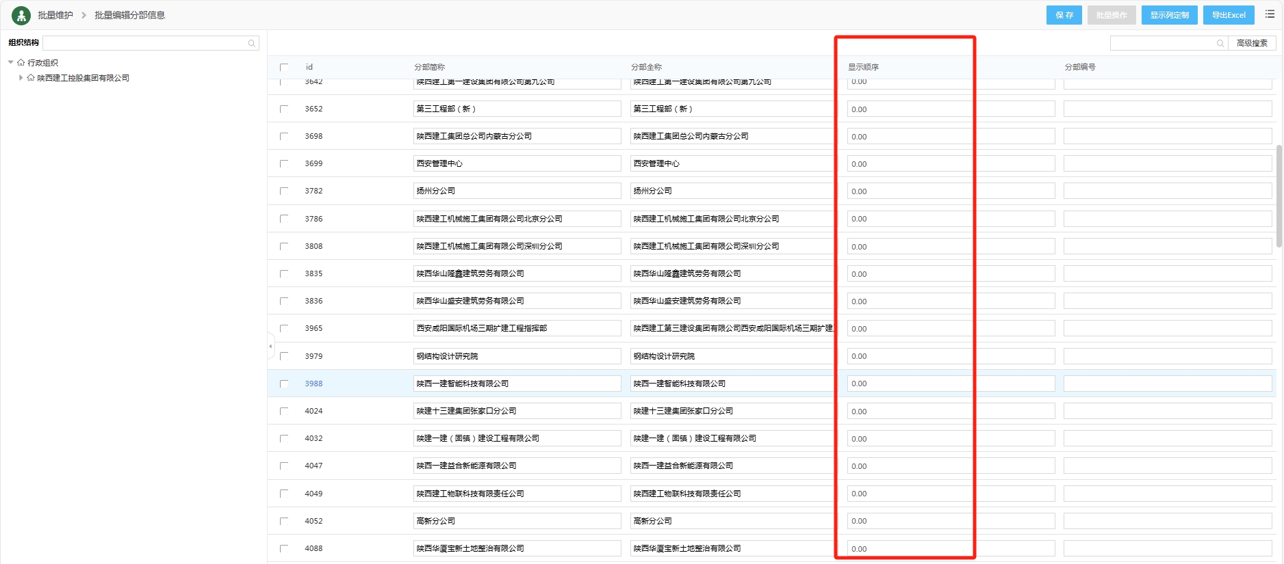
Task: Click the 导出Excel button
Action: pyautogui.click(x=1229, y=15)
